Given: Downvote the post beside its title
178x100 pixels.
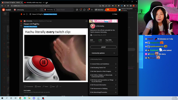Looking at the screenshot, I should pos(21,26).
